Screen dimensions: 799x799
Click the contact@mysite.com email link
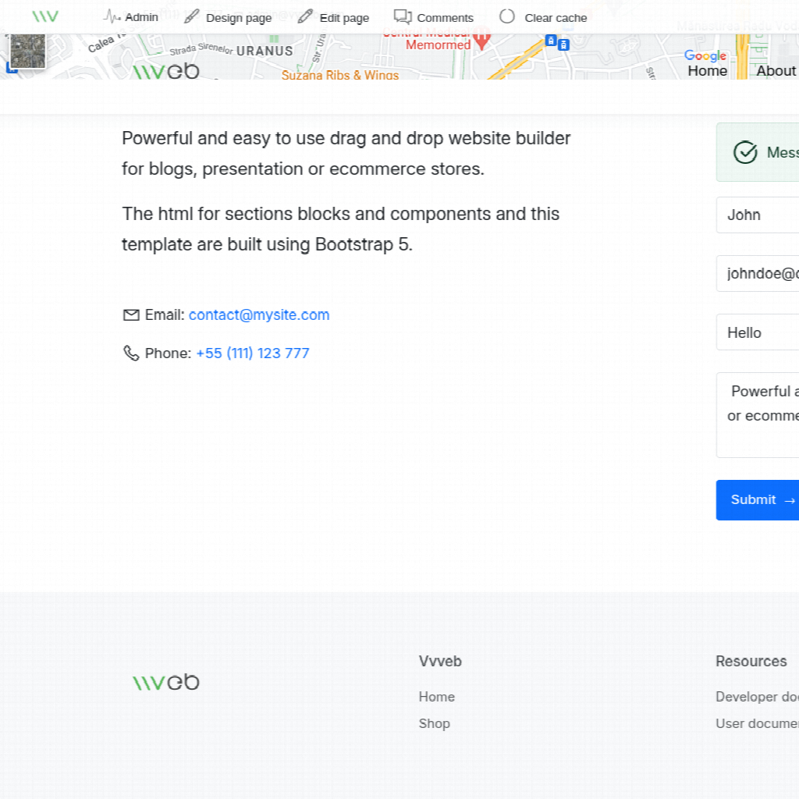pyautogui.click(x=259, y=315)
